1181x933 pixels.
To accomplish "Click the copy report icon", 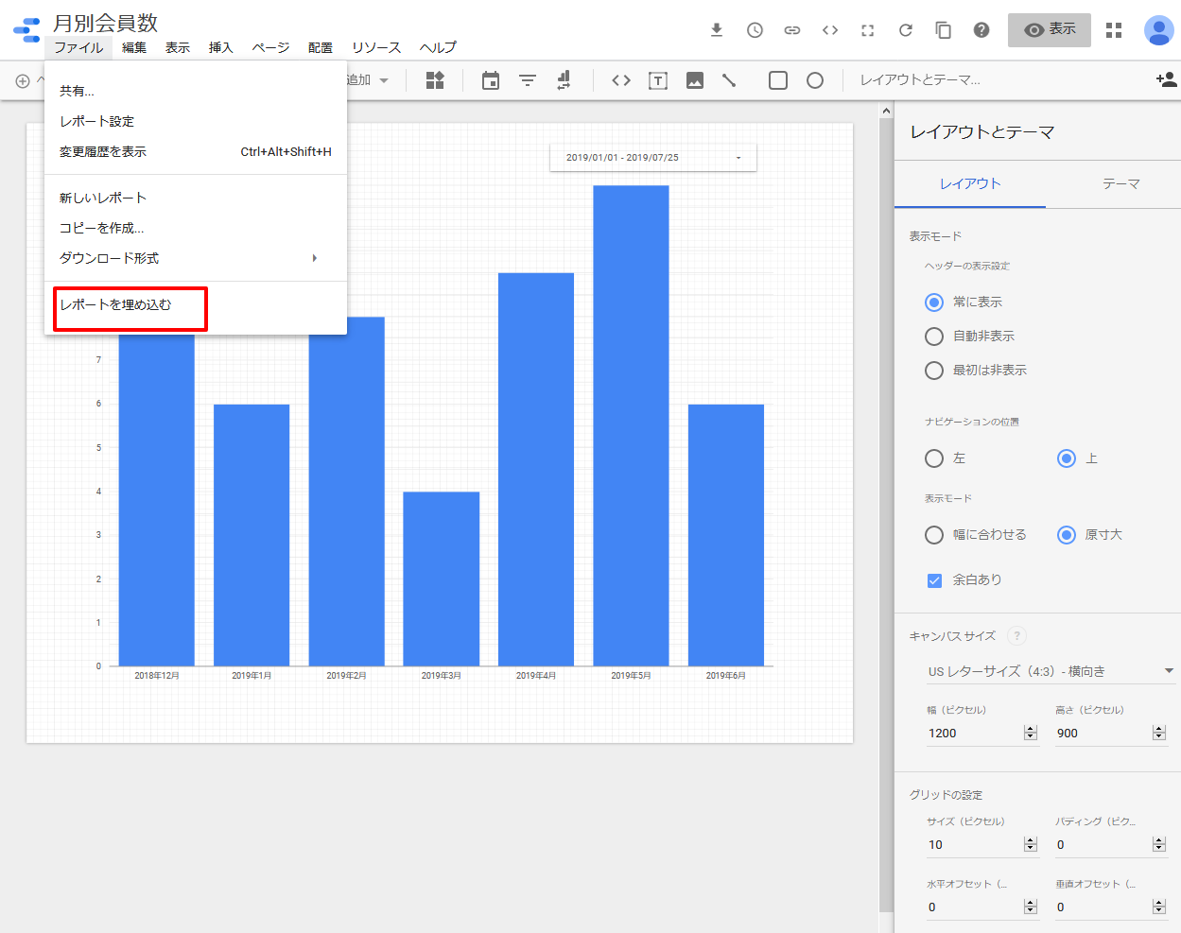I will 944,30.
